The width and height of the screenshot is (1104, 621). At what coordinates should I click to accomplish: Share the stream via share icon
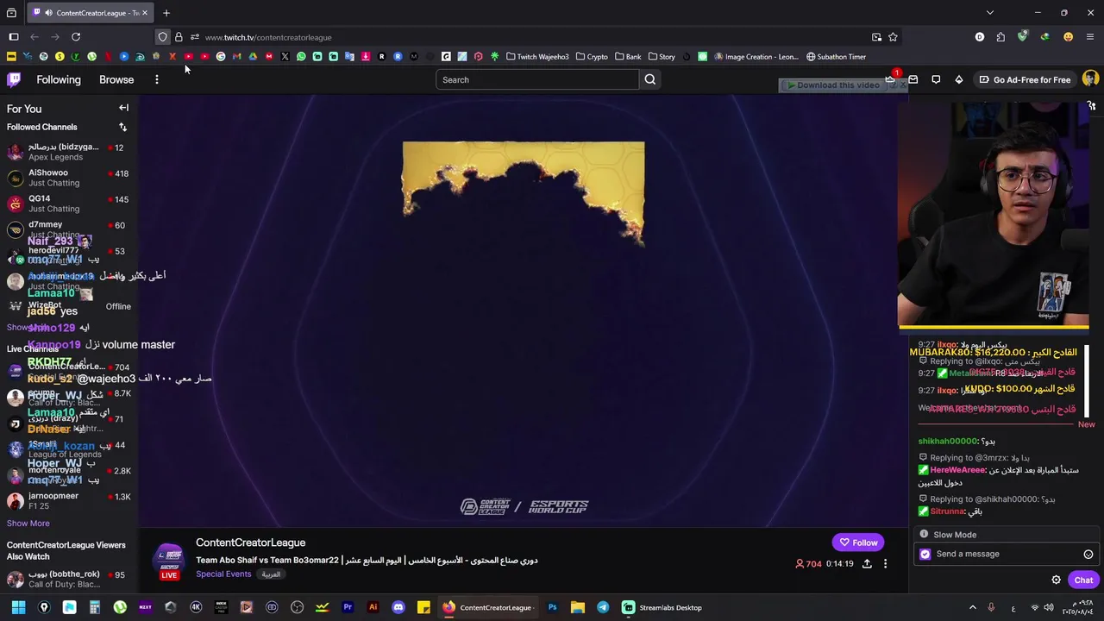866,563
